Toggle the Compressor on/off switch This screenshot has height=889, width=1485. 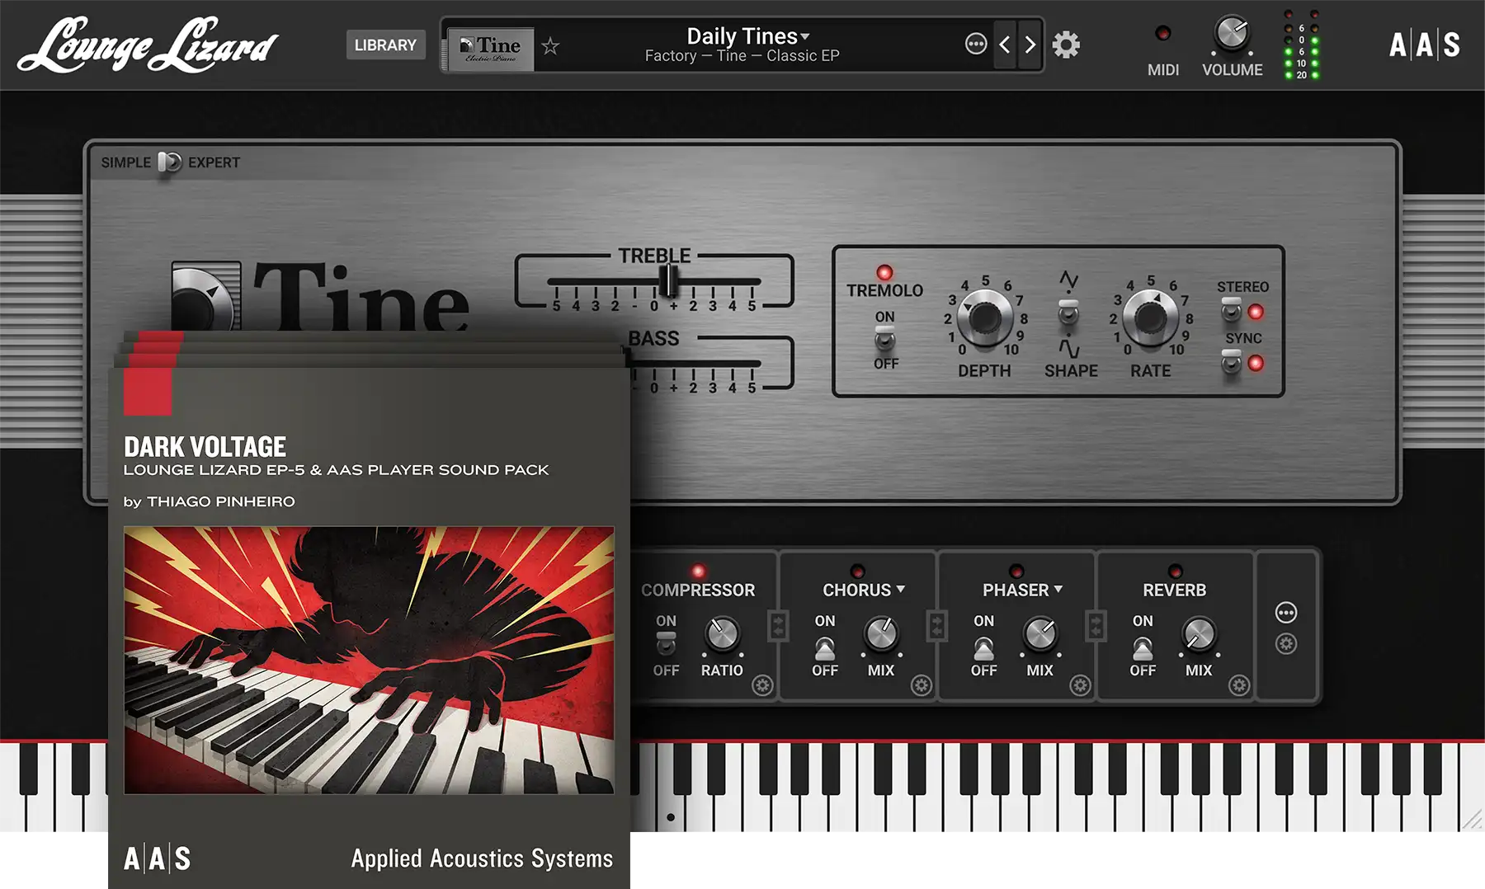click(666, 643)
